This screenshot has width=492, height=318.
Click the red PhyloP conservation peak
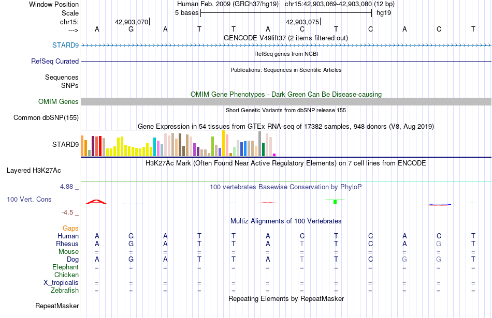[96, 202]
